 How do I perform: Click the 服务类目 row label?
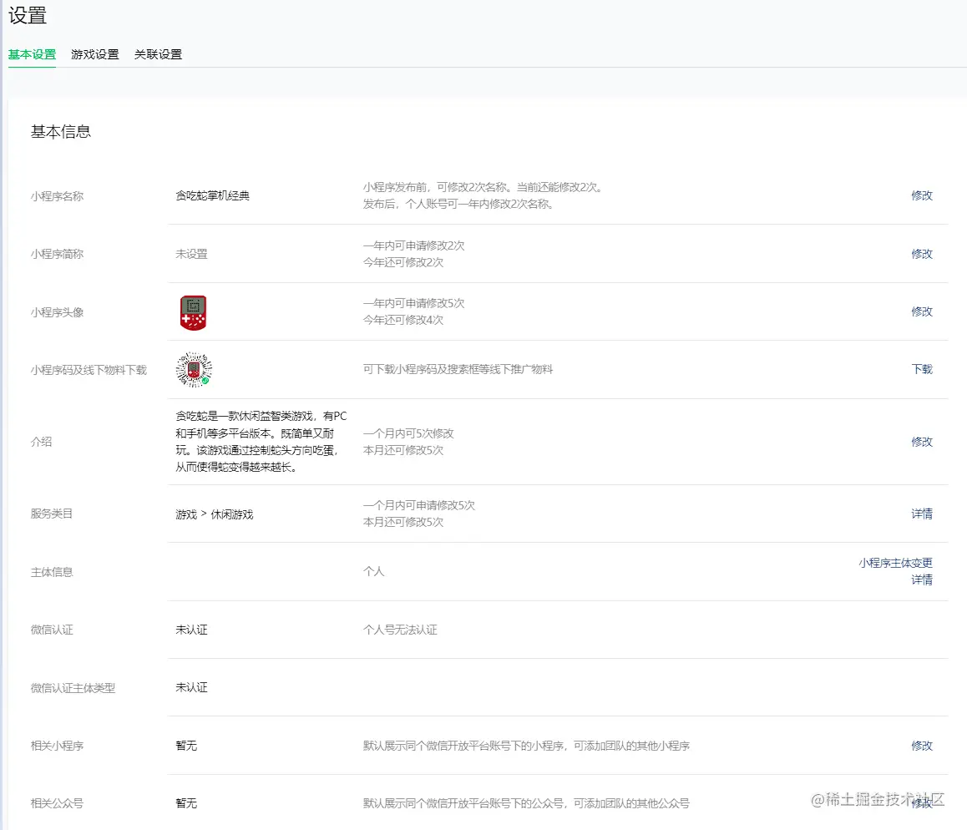point(52,514)
